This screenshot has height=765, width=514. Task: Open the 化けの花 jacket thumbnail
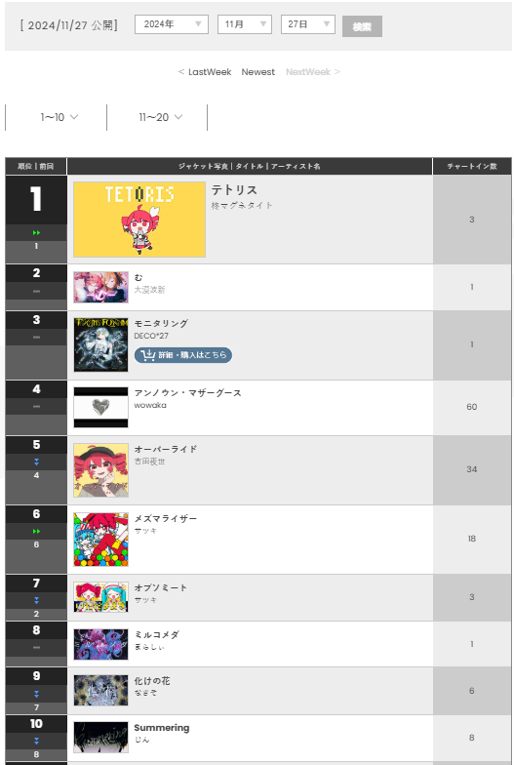click(101, 691)
